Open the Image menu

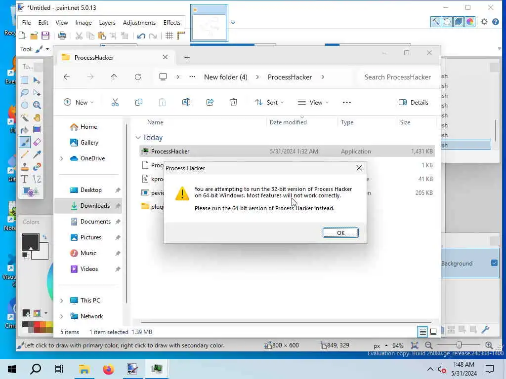click(x=83, y=23)
